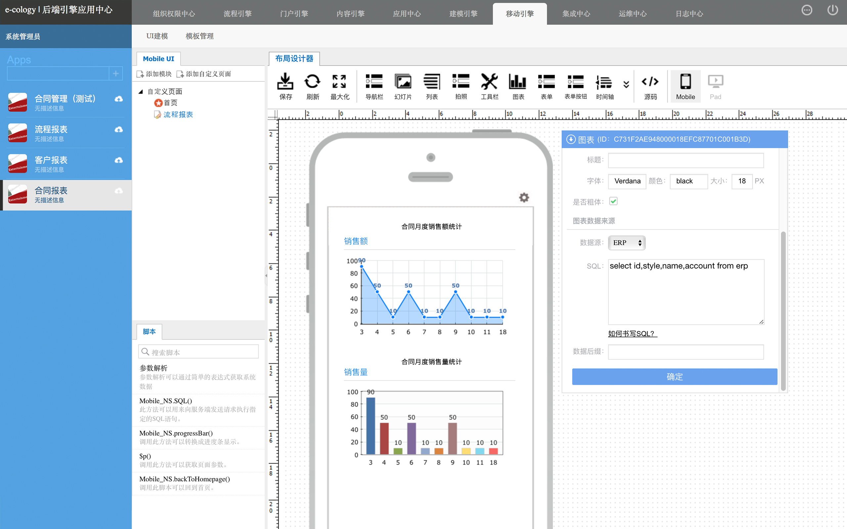Select the Mobile_NS.SQL() script entry
This screenshot has height=529, width=847.
198,410
